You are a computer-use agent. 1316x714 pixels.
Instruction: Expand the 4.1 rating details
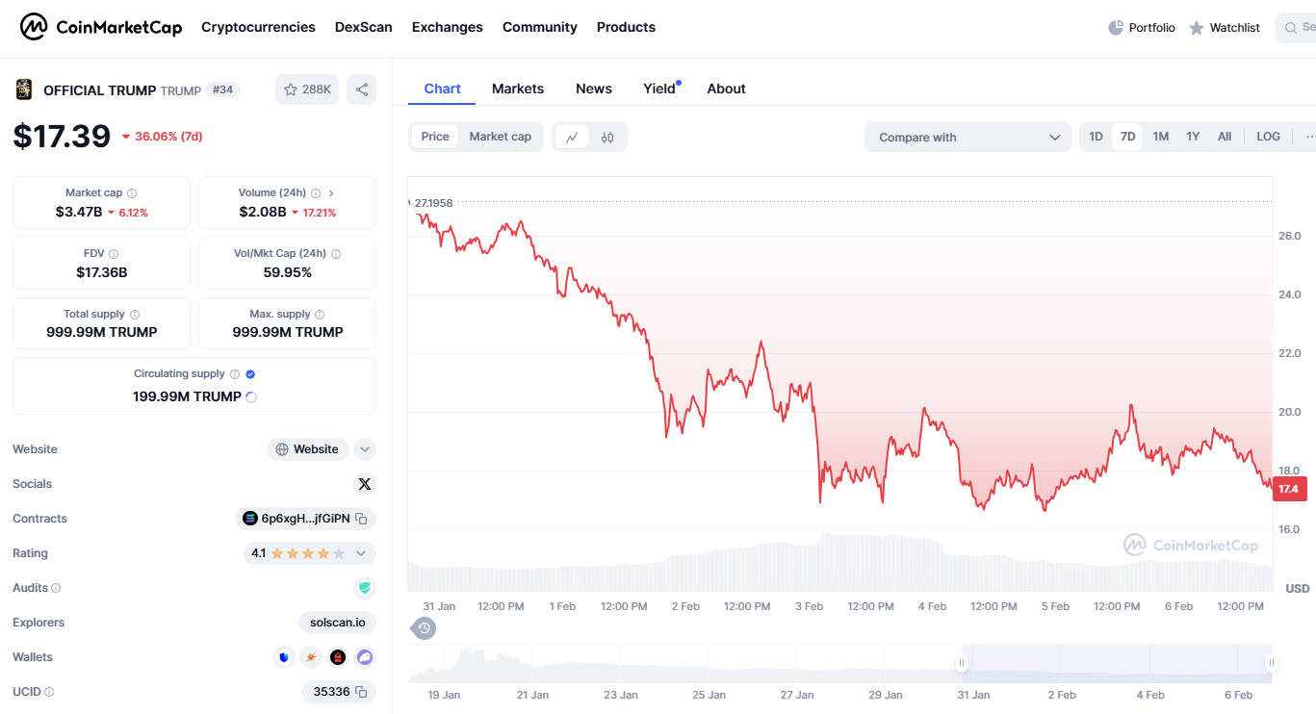[x=361, y=553]
